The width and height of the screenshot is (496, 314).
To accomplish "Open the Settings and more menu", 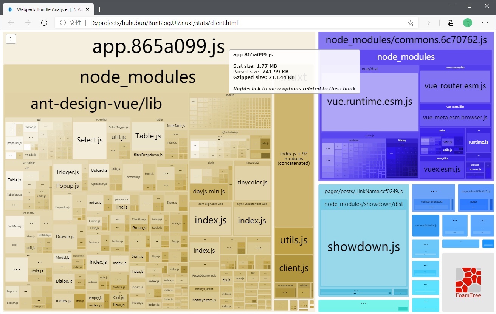I will click(485, 23).
